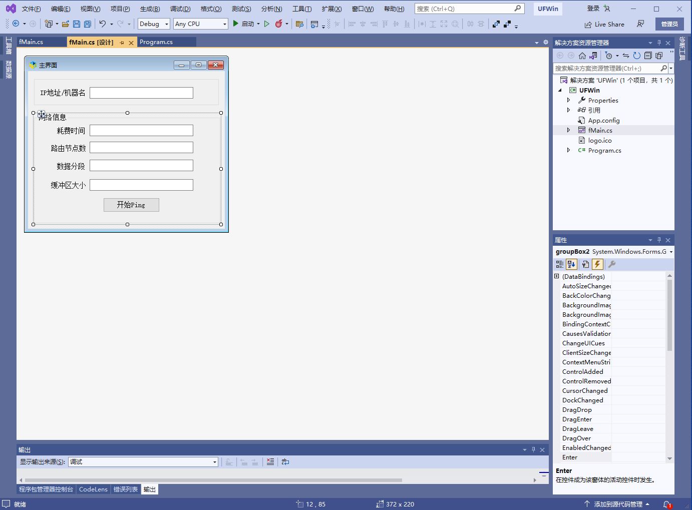Click the 登录 sign-in link
The height and width of the screenshot is (510, 692).
click(593, 9)
